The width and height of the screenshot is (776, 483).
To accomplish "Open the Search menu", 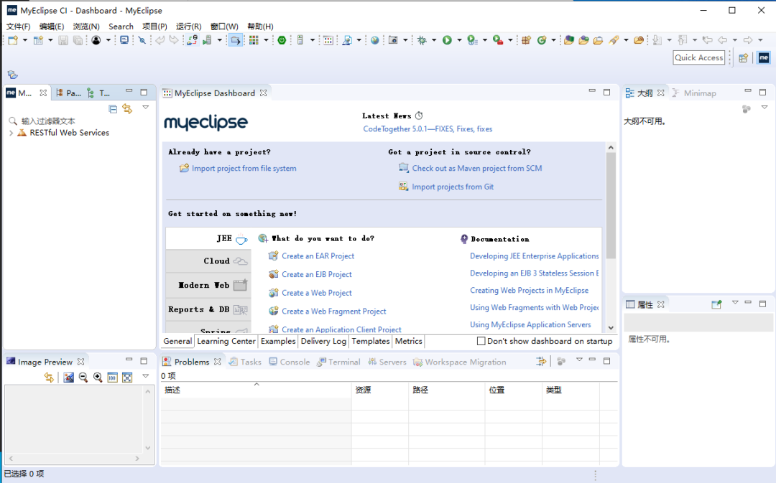I will 121,27.
